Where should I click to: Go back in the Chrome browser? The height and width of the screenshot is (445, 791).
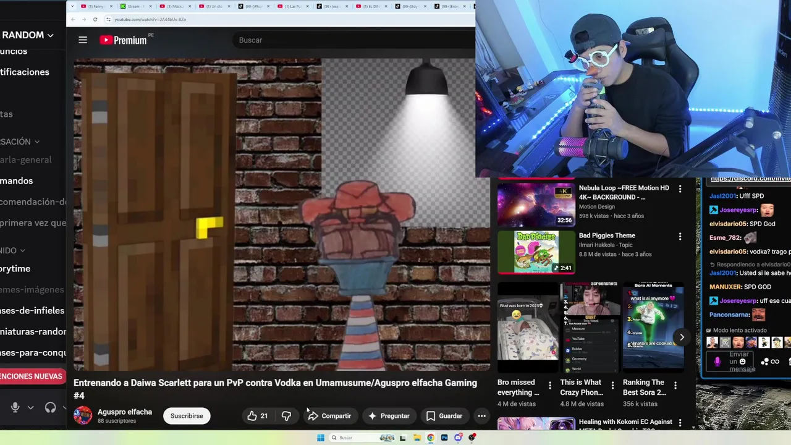tap(73, 19)
